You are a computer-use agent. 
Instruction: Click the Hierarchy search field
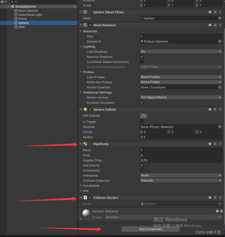point(43,2)
